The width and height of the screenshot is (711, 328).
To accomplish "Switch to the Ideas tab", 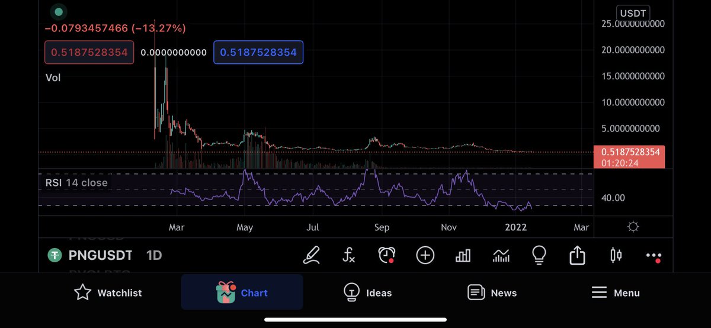I will (367, 292).
